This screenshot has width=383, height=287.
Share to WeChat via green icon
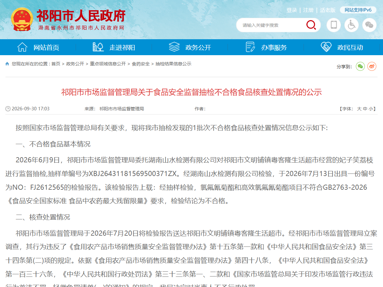(360, 66)
